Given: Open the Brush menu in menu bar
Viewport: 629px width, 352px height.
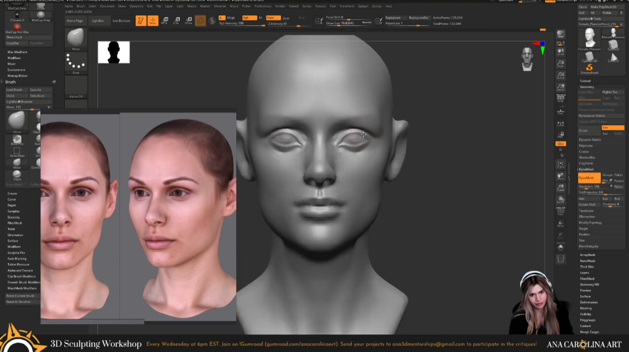Looking at the screenshot, I should pyautogui.click(x=81, y=6).
